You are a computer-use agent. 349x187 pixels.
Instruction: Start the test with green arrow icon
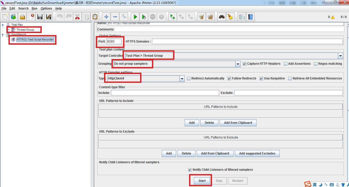(135, 17)
